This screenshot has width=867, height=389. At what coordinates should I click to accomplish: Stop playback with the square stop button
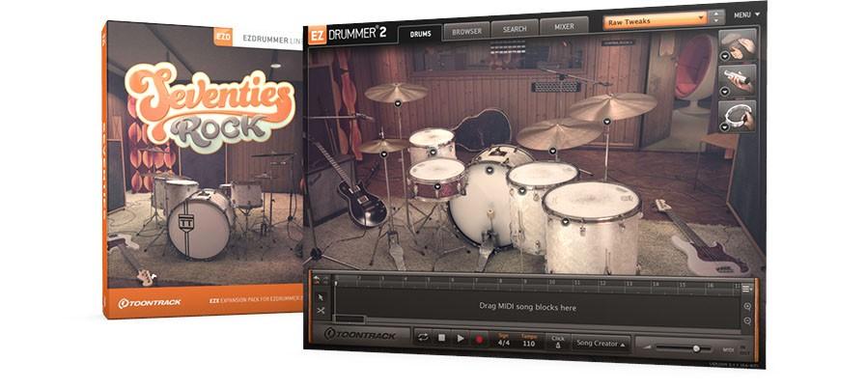tap(442, 338)
